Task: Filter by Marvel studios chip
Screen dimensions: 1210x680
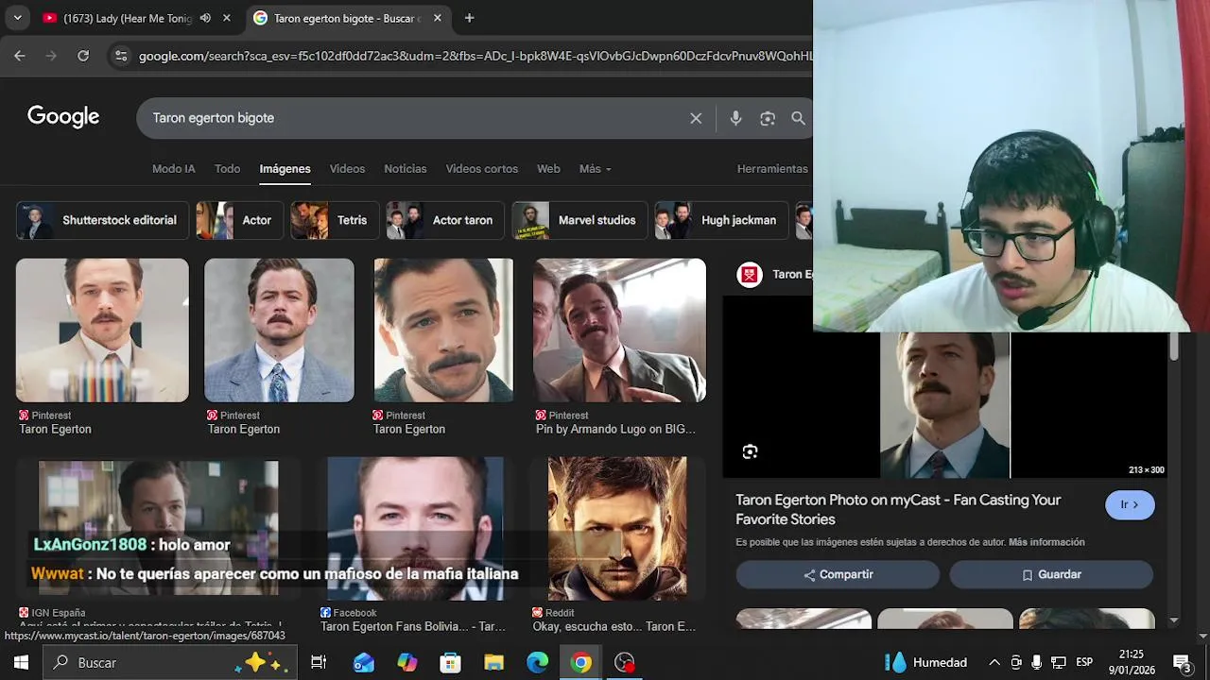Action: [x=579, y=220]
